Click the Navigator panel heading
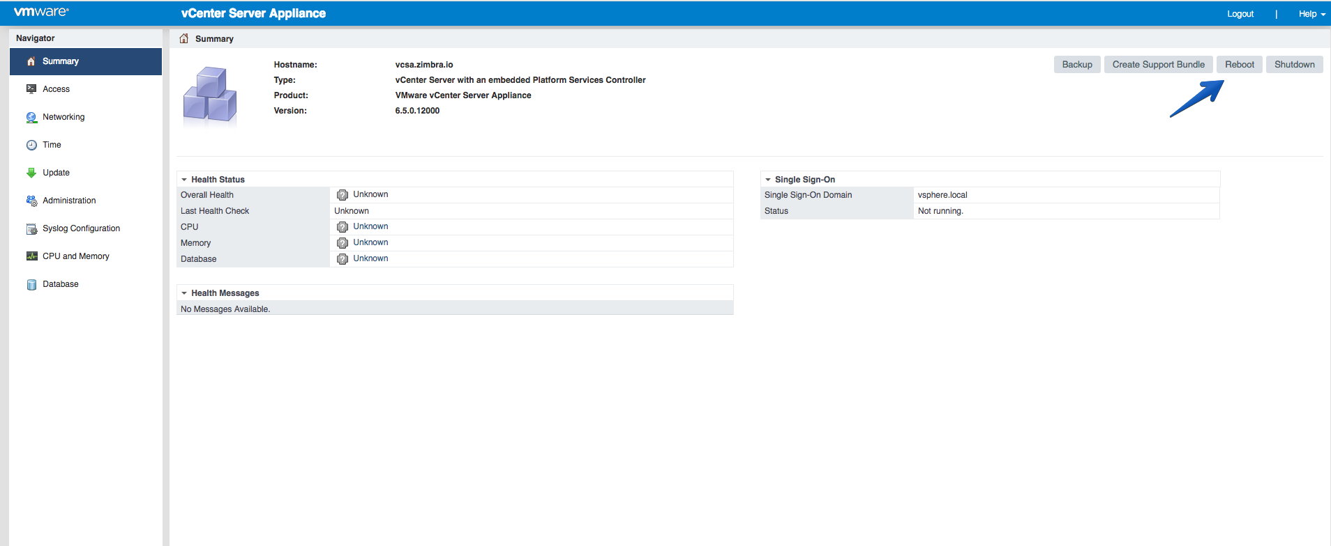The image size is (1331, 546). coord(36,38)
